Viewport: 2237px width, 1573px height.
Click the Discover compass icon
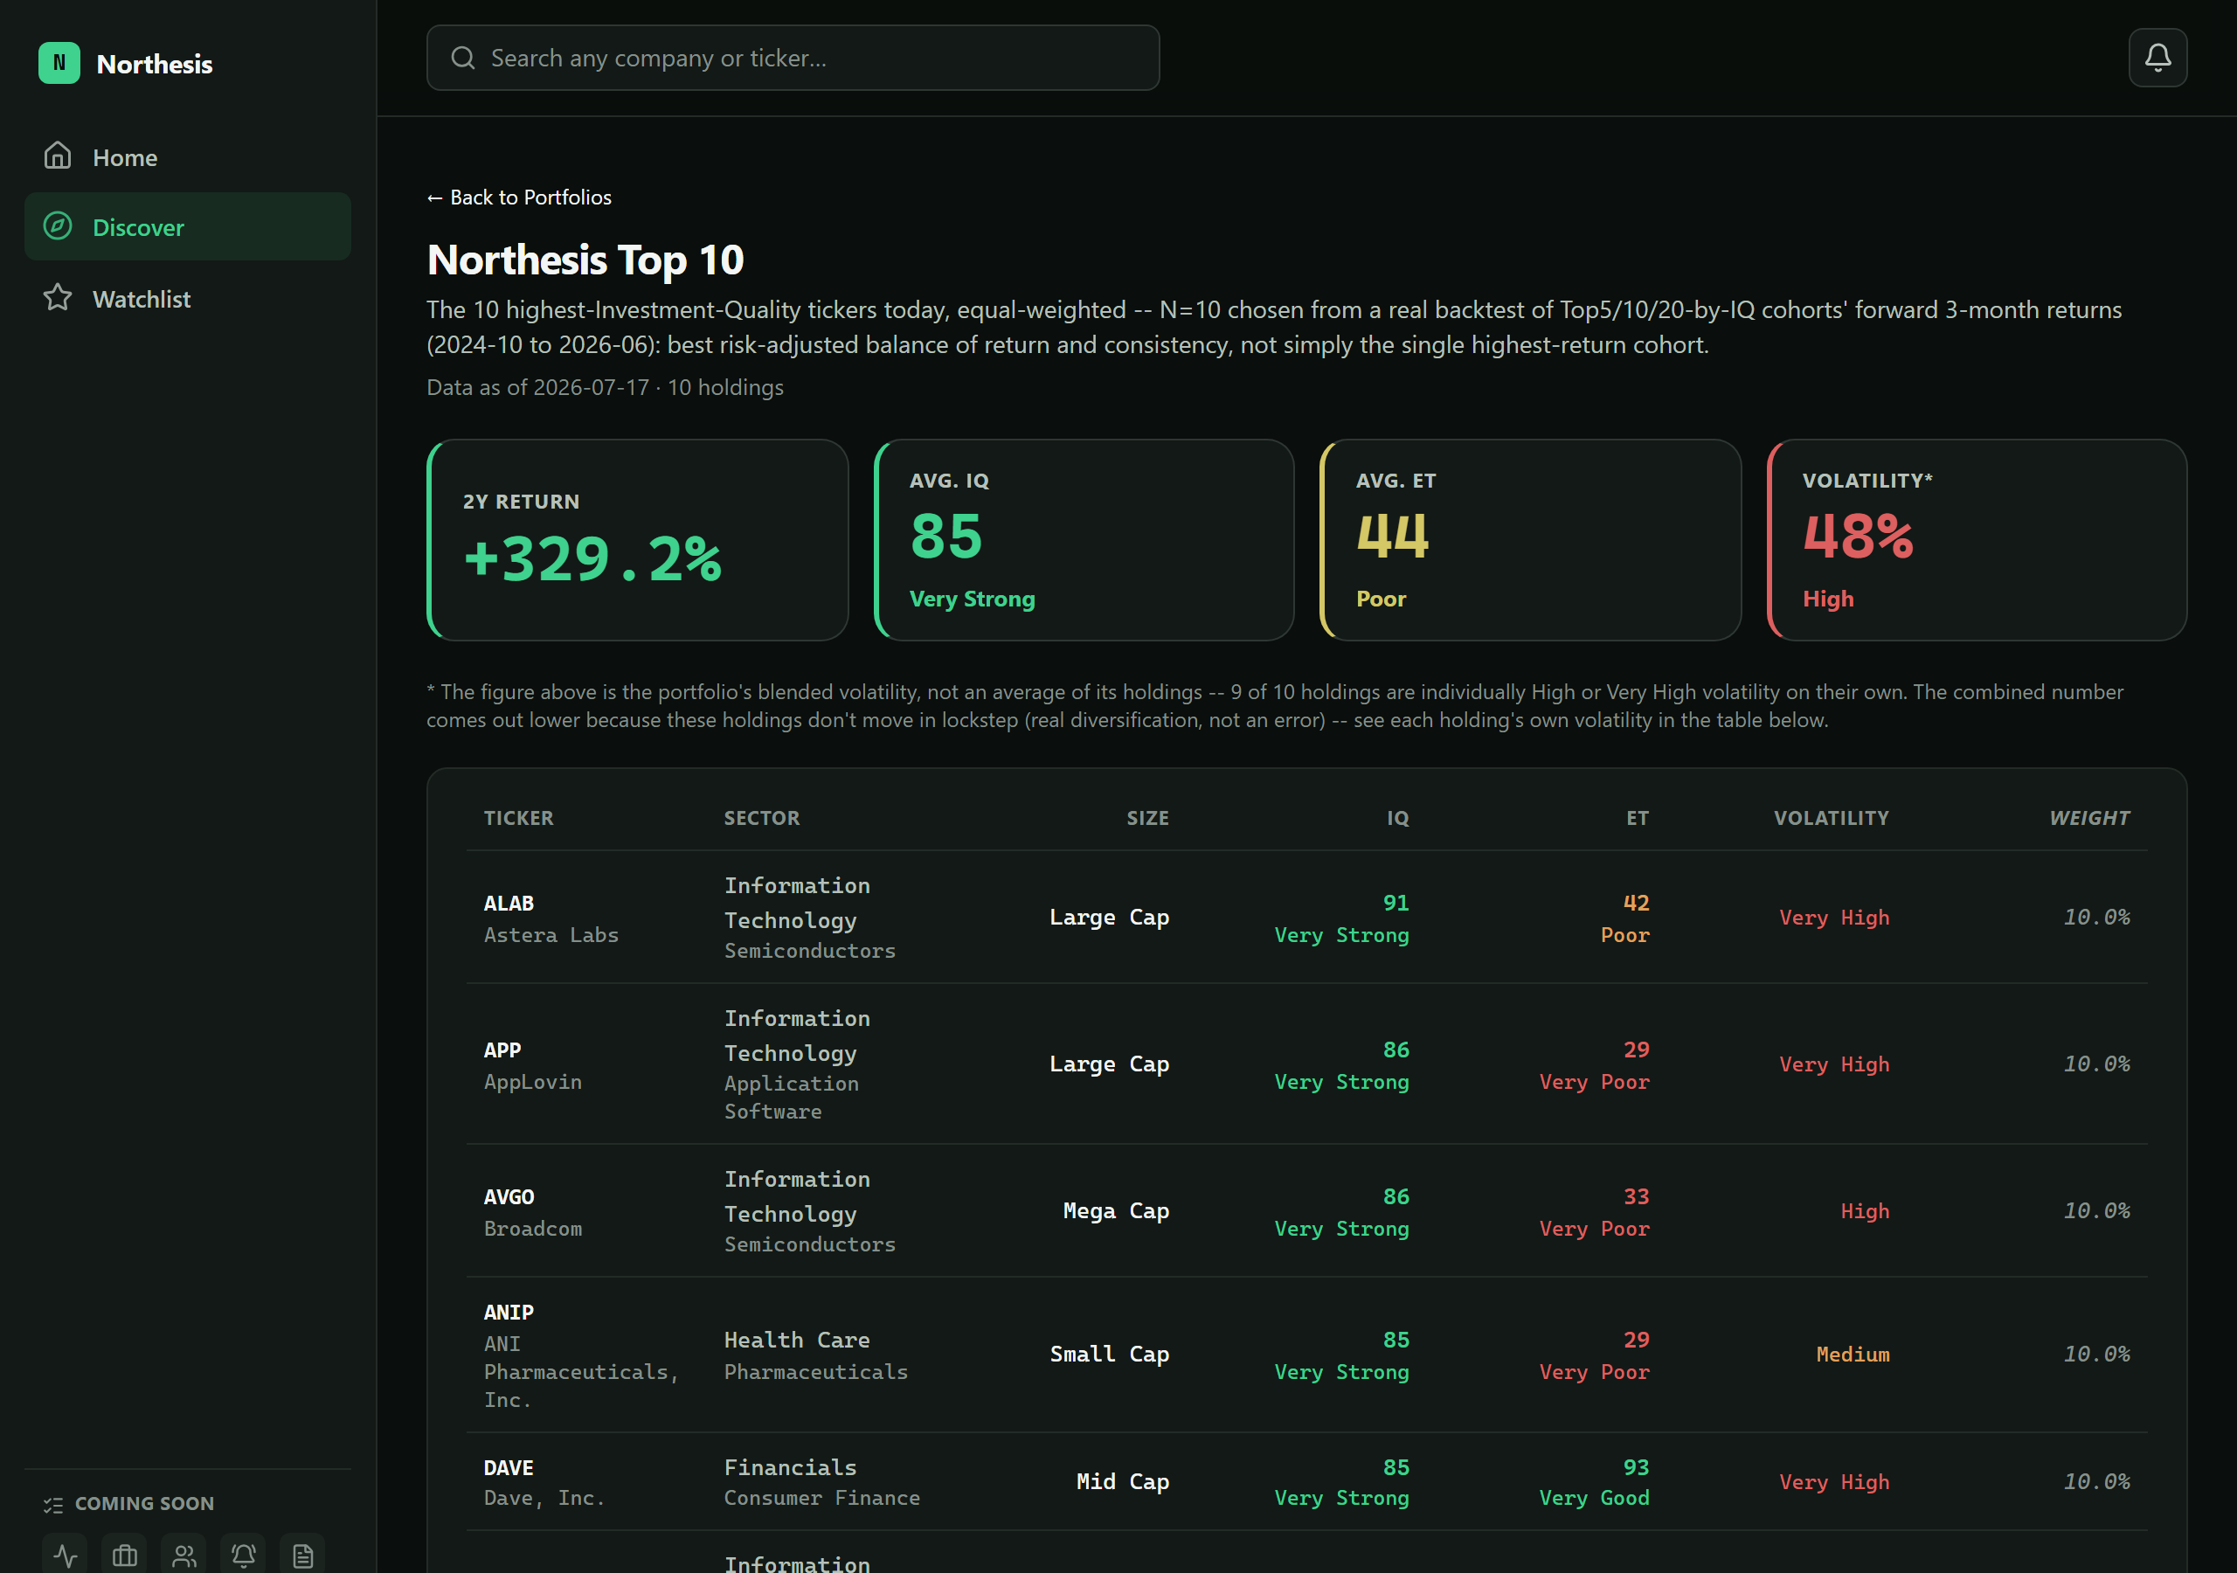[58, 226]
